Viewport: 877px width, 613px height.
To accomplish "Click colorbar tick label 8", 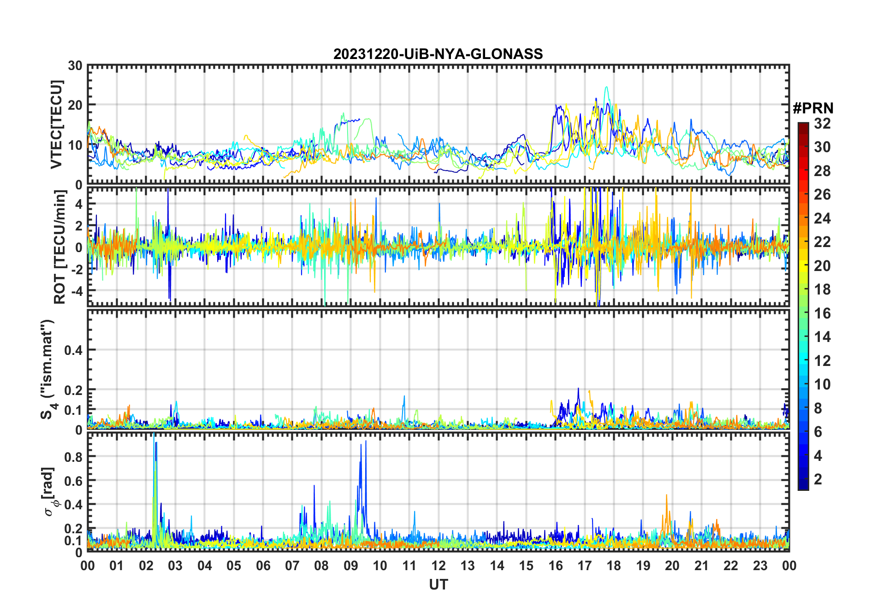I will pyautogui.click(x=818, y=408).
